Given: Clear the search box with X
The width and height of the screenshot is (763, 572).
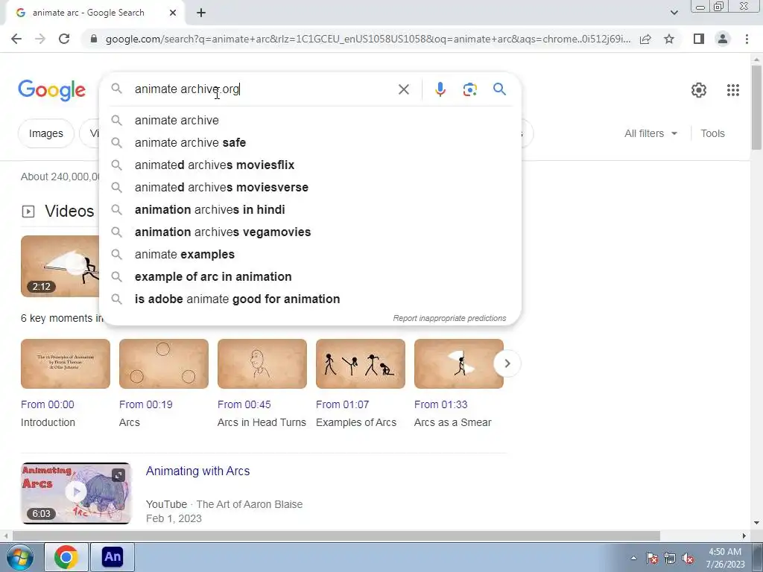Looking at the screenshot, I should (x=403, y=89).
